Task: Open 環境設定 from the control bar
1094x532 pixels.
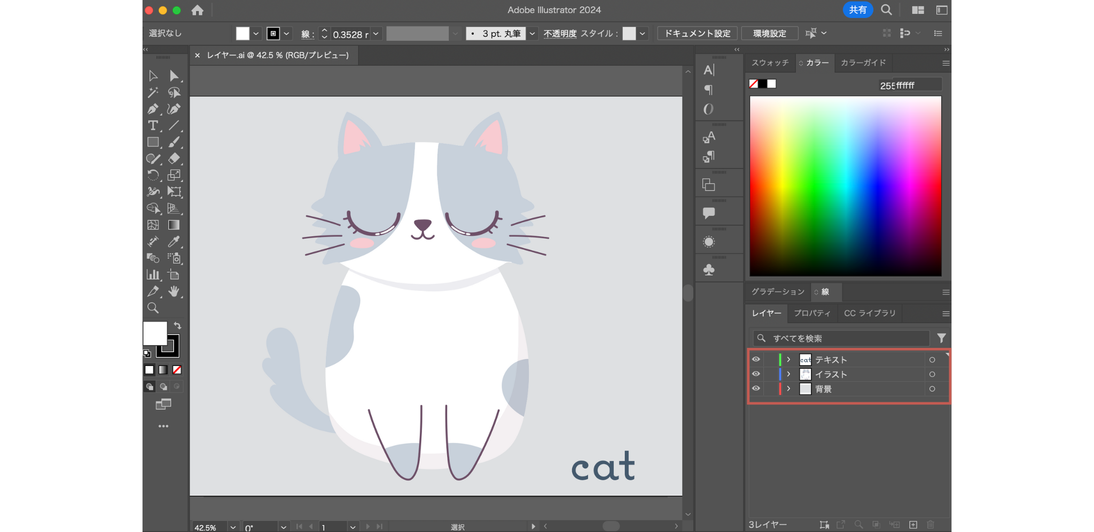Action: 770,33
